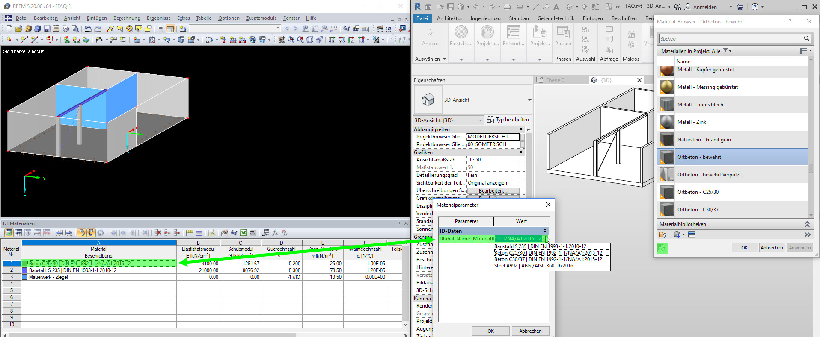Viewport: 820px width, 337px height.
Task: Collapse the Materialbibliotheken panel
Action: click(x=807, y=224)
